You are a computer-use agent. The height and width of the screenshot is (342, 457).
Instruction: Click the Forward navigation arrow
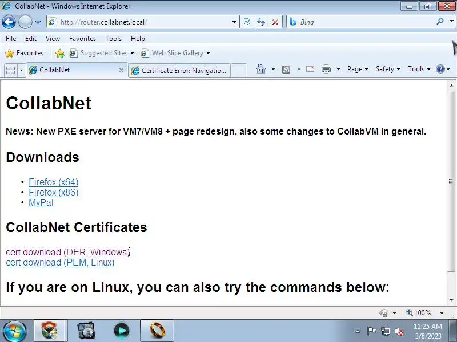point(25,22)
